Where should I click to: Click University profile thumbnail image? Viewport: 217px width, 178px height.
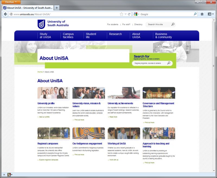click(54, 93)
